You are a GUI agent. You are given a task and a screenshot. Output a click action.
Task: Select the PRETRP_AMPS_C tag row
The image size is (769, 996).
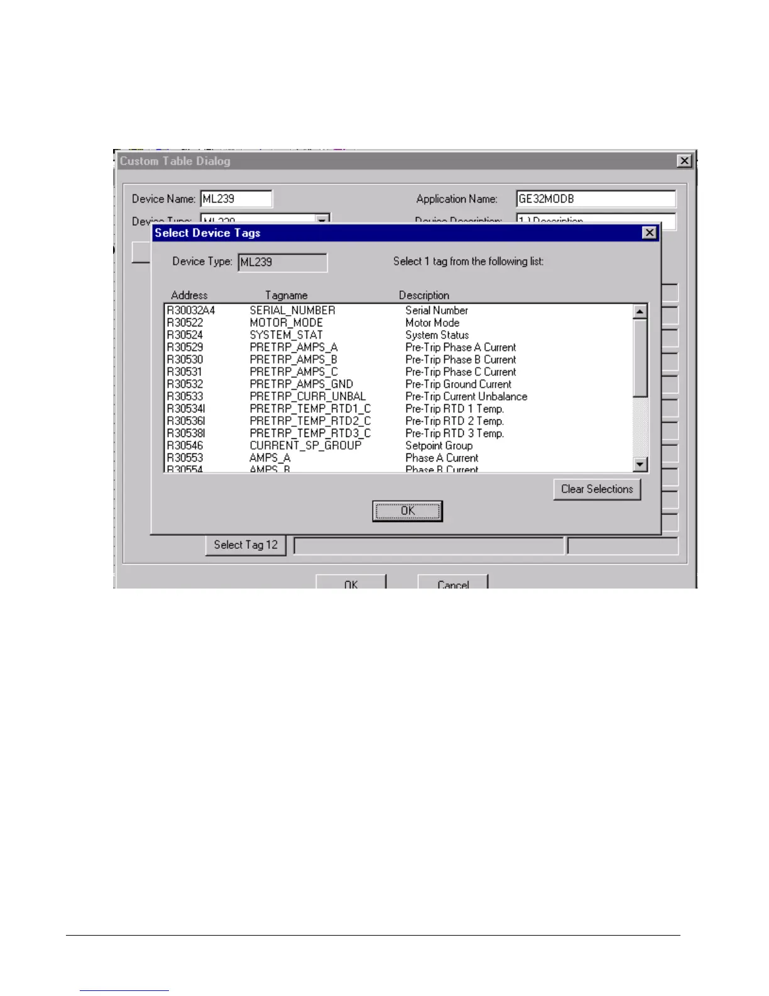(398, 372)
